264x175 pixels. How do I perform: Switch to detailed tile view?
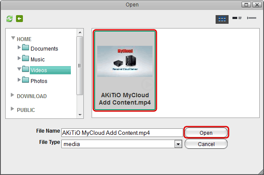[x=236, y=19]
